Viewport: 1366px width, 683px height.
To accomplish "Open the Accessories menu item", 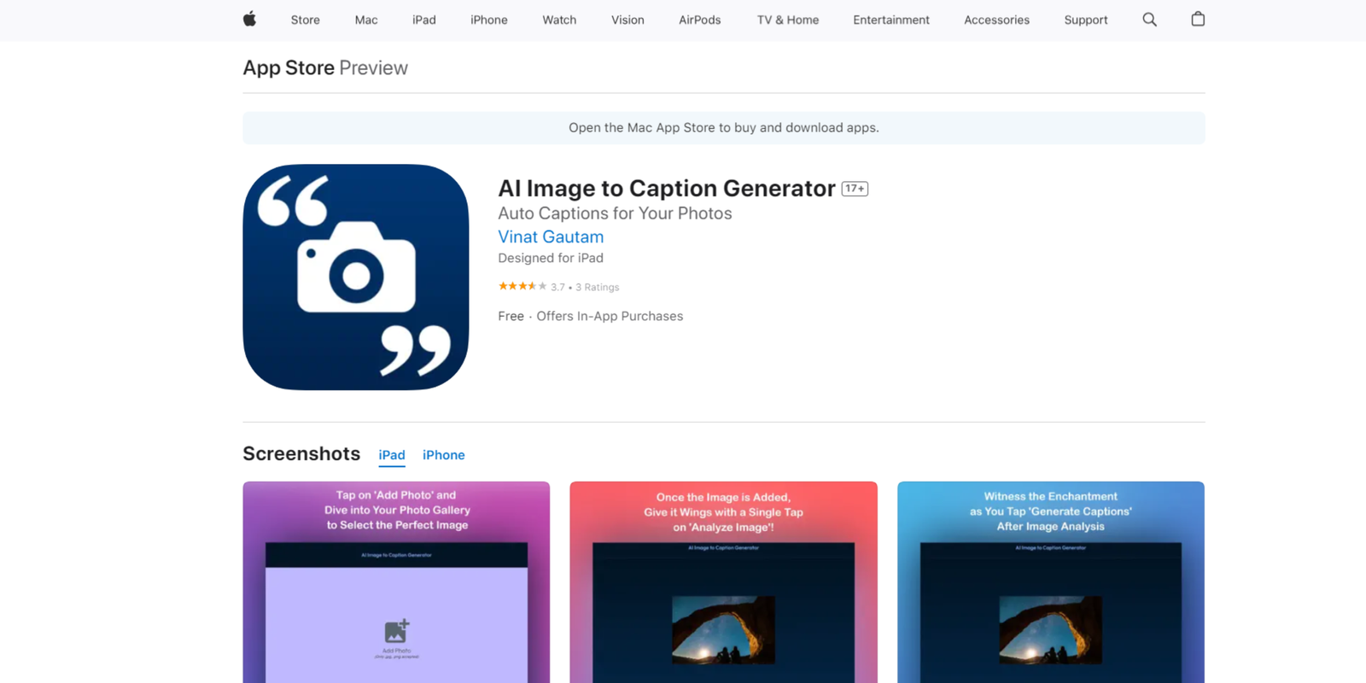I will point(996,20).
